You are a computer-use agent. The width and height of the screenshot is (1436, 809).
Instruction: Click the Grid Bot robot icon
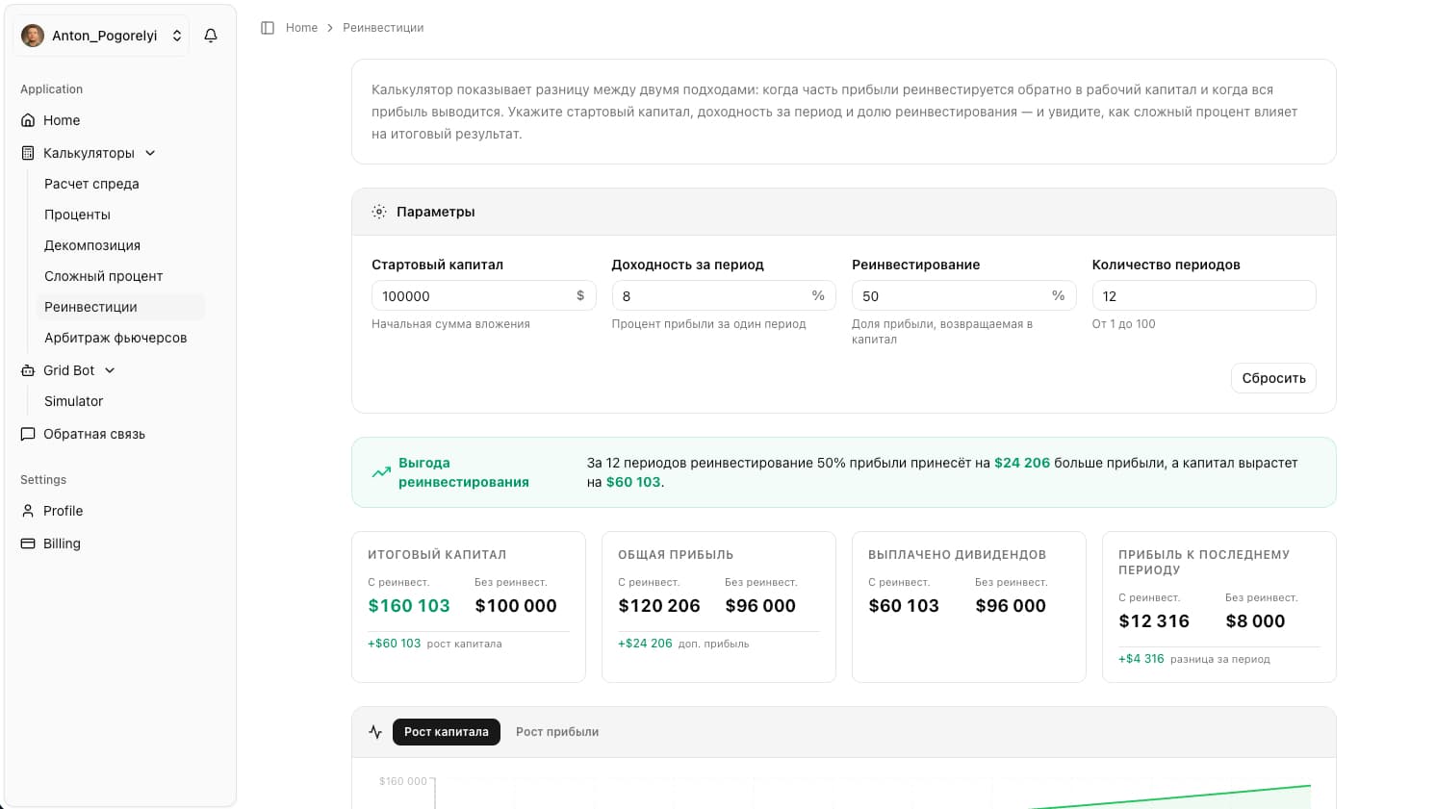click(28, 370)
